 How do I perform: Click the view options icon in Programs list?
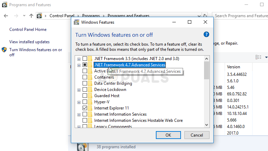[x=258, y=57]
